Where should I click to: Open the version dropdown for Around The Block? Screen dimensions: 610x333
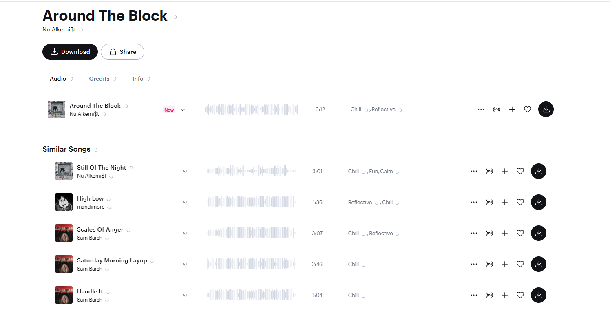click(183, 109)
